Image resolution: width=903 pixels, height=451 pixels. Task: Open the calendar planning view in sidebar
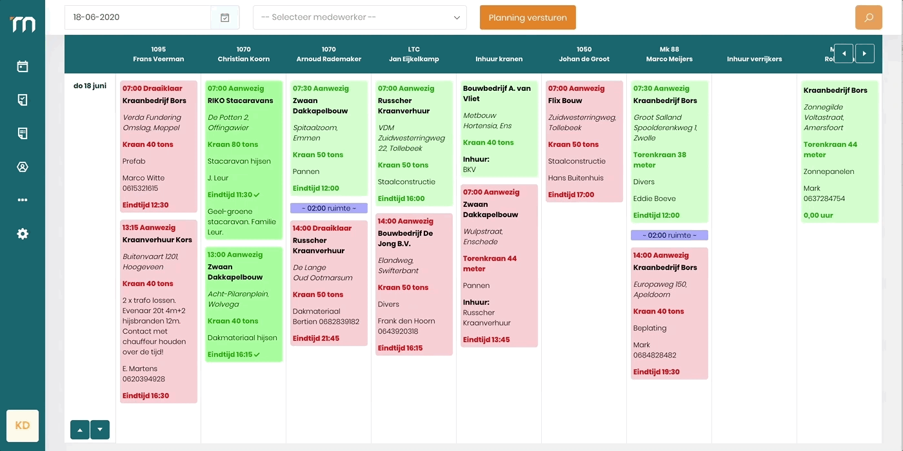(23, 66)
